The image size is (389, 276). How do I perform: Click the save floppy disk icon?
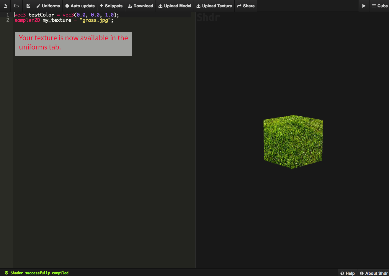(28, 6)
